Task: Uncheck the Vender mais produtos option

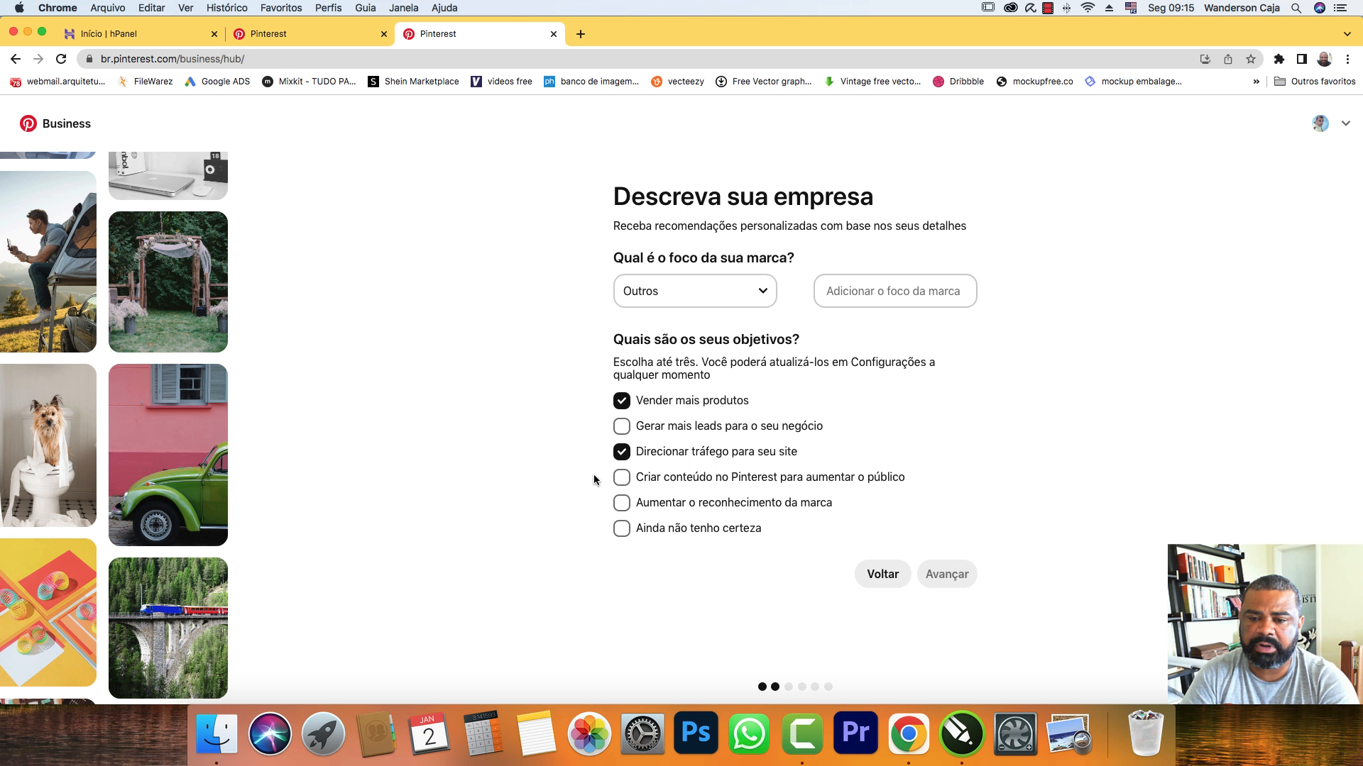Action: point(622,401)
